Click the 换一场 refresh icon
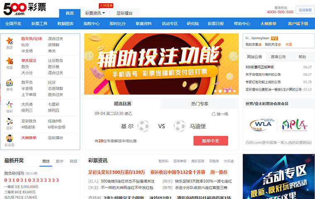 point(213,114)
